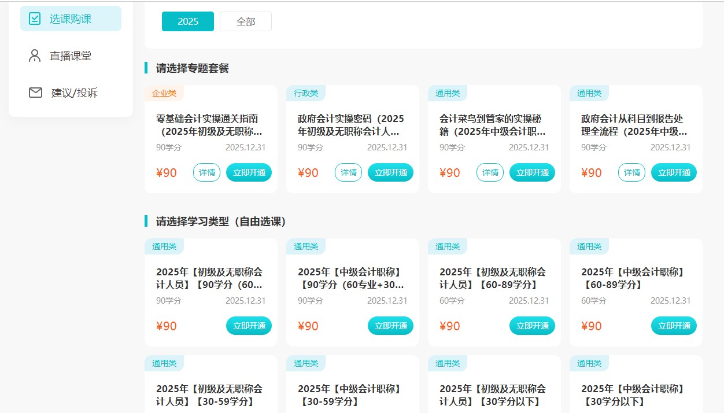The height and width of the screenshot is (413, 724).
Task: Click the 企业类 category tag
Action: coord(164,93)
